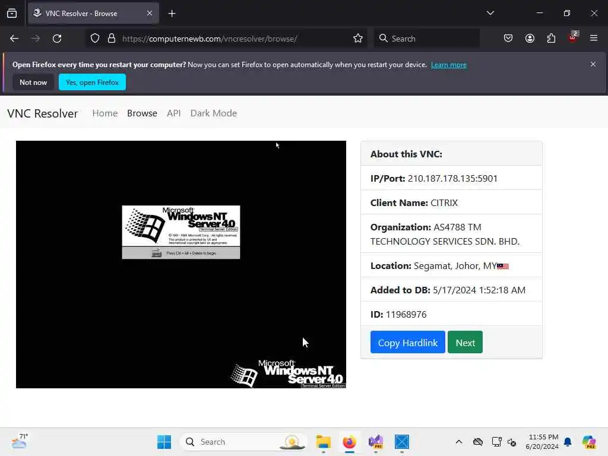
Task: Open Visual Studio Preview taskbar icon
Action: point(376,442)
